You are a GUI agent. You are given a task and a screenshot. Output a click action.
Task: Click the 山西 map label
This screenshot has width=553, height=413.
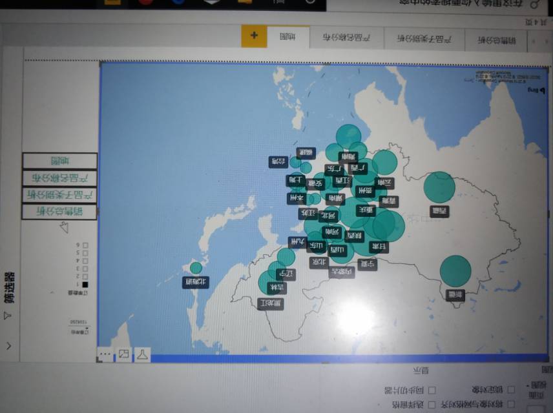(x=337, y=250)
